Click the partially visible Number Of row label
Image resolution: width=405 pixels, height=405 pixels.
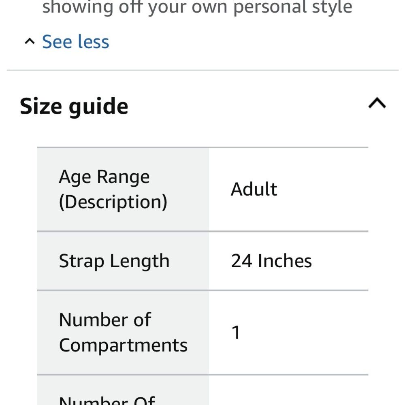pyautogui.click(x=107, y=400)
